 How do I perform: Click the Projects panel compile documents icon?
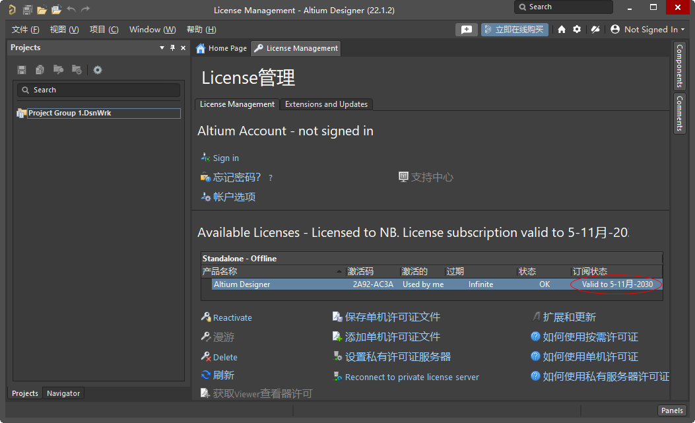coord(40,69)
